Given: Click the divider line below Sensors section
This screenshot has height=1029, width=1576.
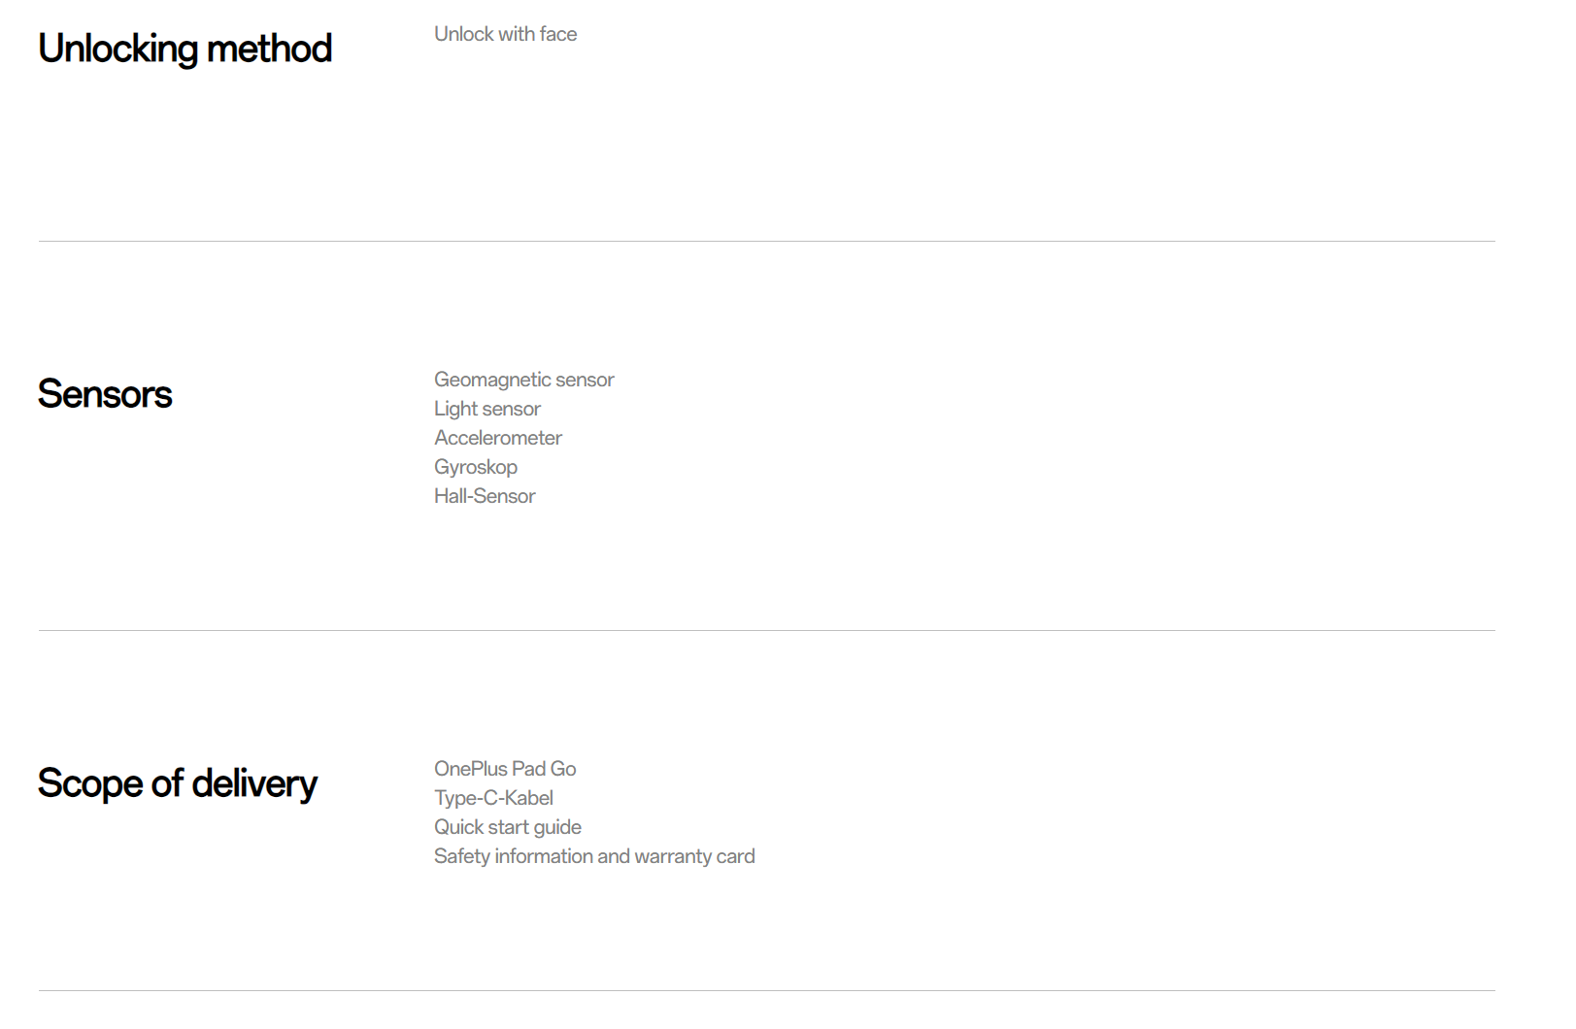Looking at the screenshot, I should tap(766, 630).
